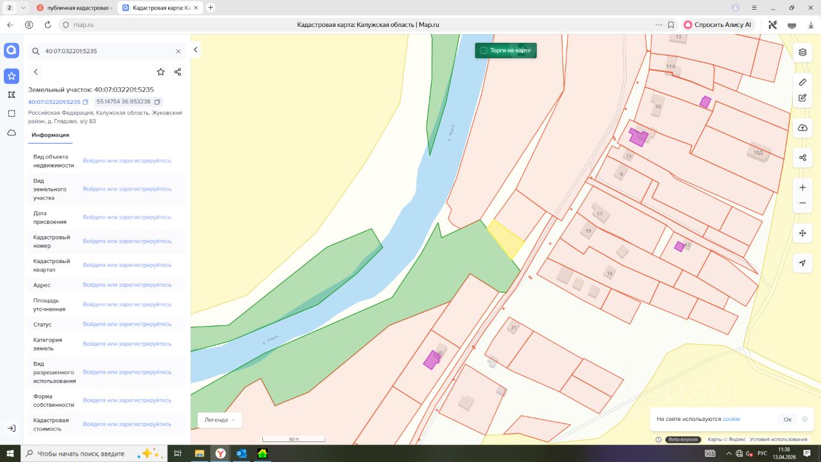
Task: Copy the coordinates 55.14754 36.953238
Action: (157, 102)
